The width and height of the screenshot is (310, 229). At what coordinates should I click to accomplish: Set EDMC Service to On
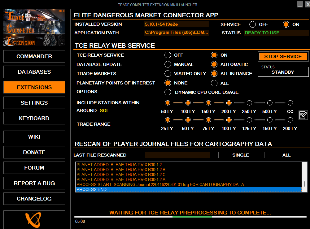[x=286, y=24]
